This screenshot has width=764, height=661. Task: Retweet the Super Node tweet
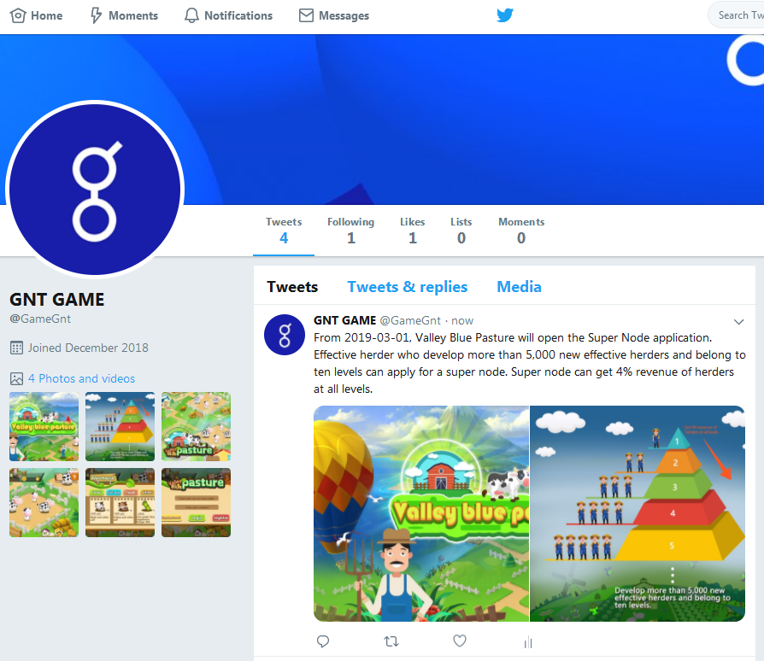click(391, 641)
